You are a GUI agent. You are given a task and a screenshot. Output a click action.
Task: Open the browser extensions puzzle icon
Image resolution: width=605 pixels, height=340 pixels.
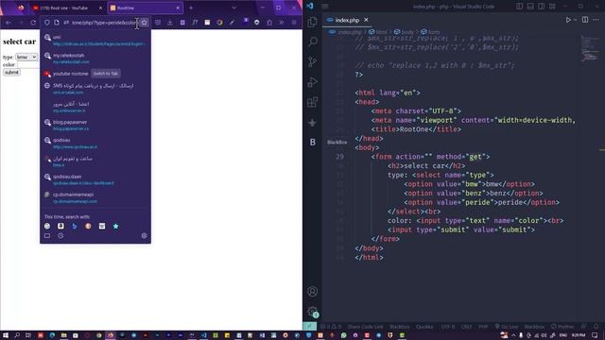tap(269, 23)
